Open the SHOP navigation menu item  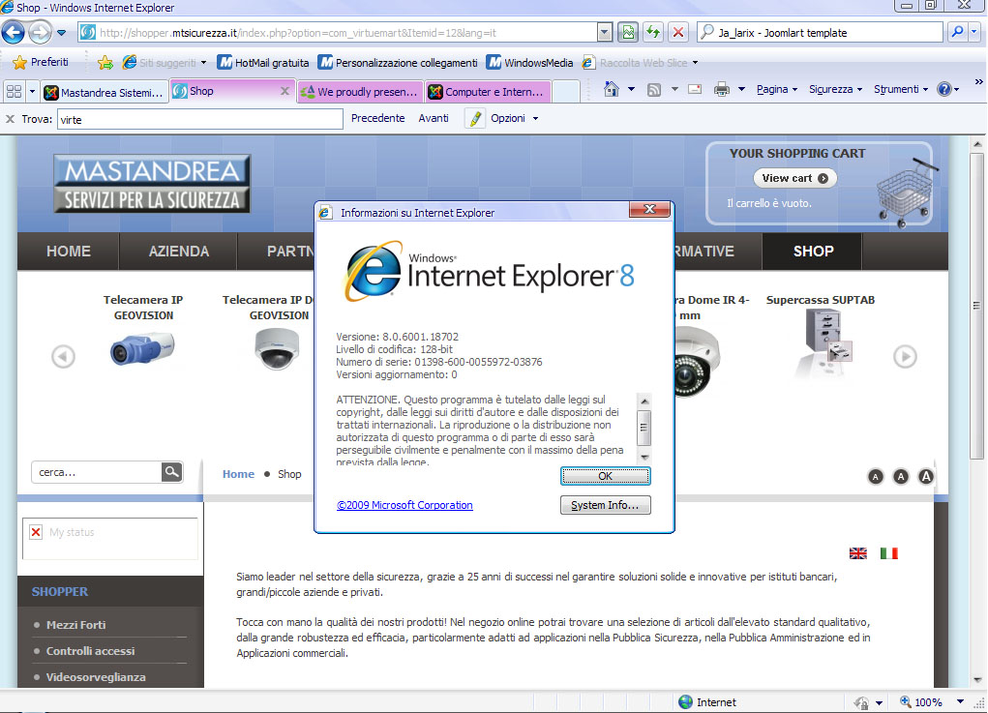pyautogui.click(x=813, y=252)
